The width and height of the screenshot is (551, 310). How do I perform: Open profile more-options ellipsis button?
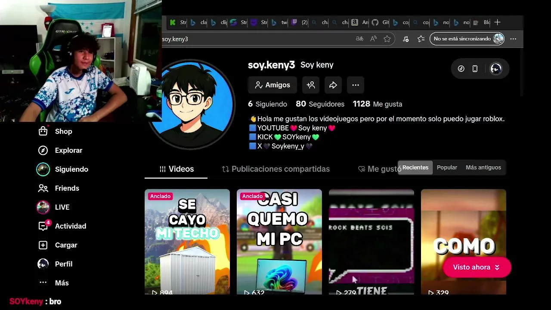coord(356,85)
